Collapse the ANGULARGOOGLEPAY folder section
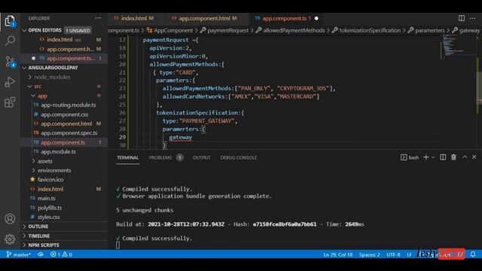Viewport: 482px width, 271px height. point(53,68)
